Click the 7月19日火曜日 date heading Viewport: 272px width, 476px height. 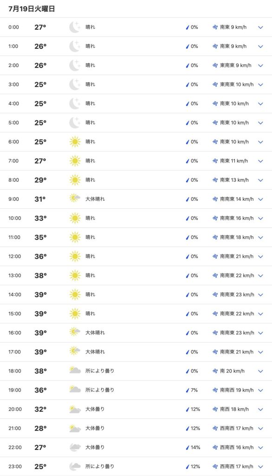(32, 9)
